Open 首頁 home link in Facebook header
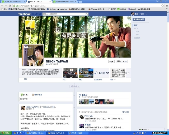 click(x=142, y=14)
